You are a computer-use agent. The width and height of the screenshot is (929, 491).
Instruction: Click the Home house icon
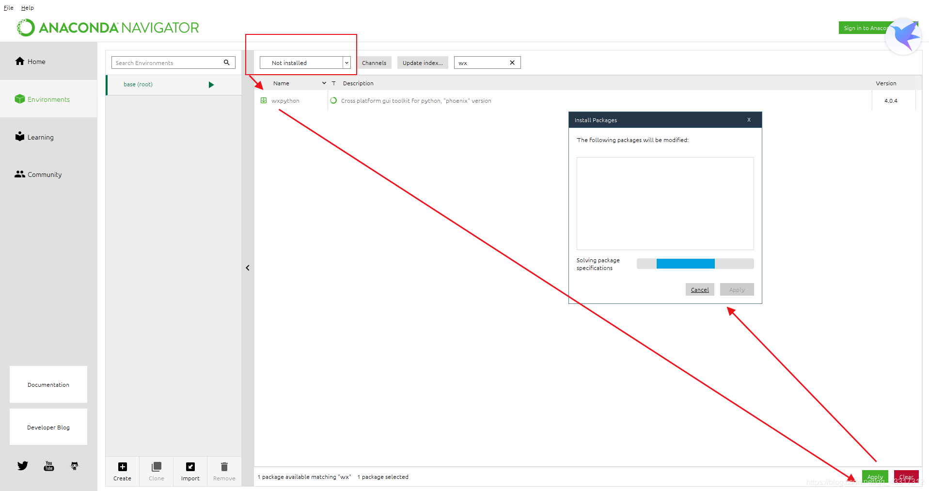[x=20, y=61]
